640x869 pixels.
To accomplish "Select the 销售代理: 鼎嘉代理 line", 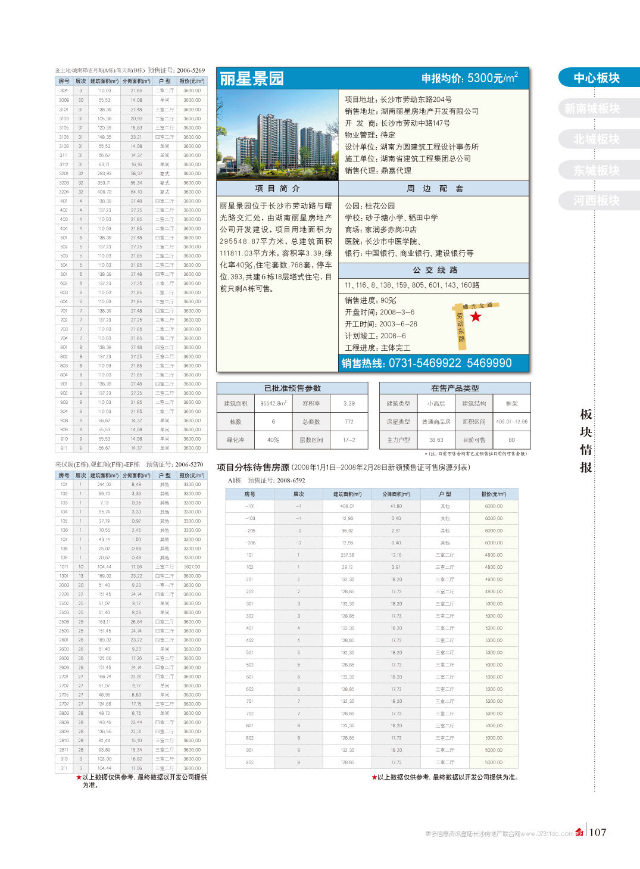I will (378, 170).
